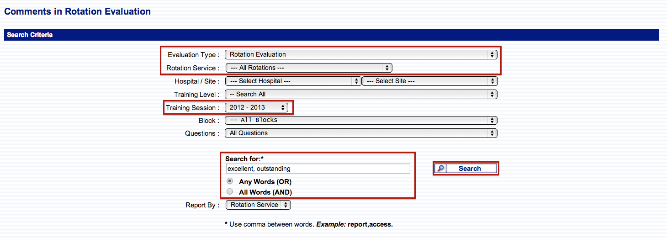Screen dimensions: 667x238
Task: Open the Select Hospital dropdown
Action: coord(293,81)
